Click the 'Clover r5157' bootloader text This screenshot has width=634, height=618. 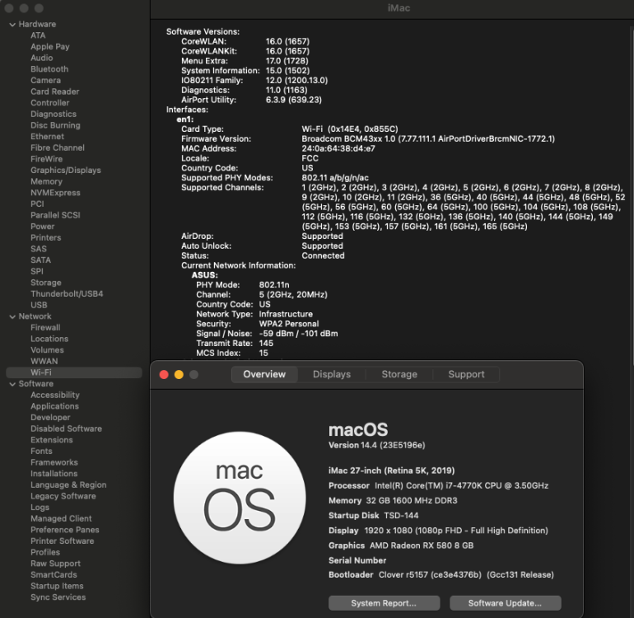[x=403, y=574]
